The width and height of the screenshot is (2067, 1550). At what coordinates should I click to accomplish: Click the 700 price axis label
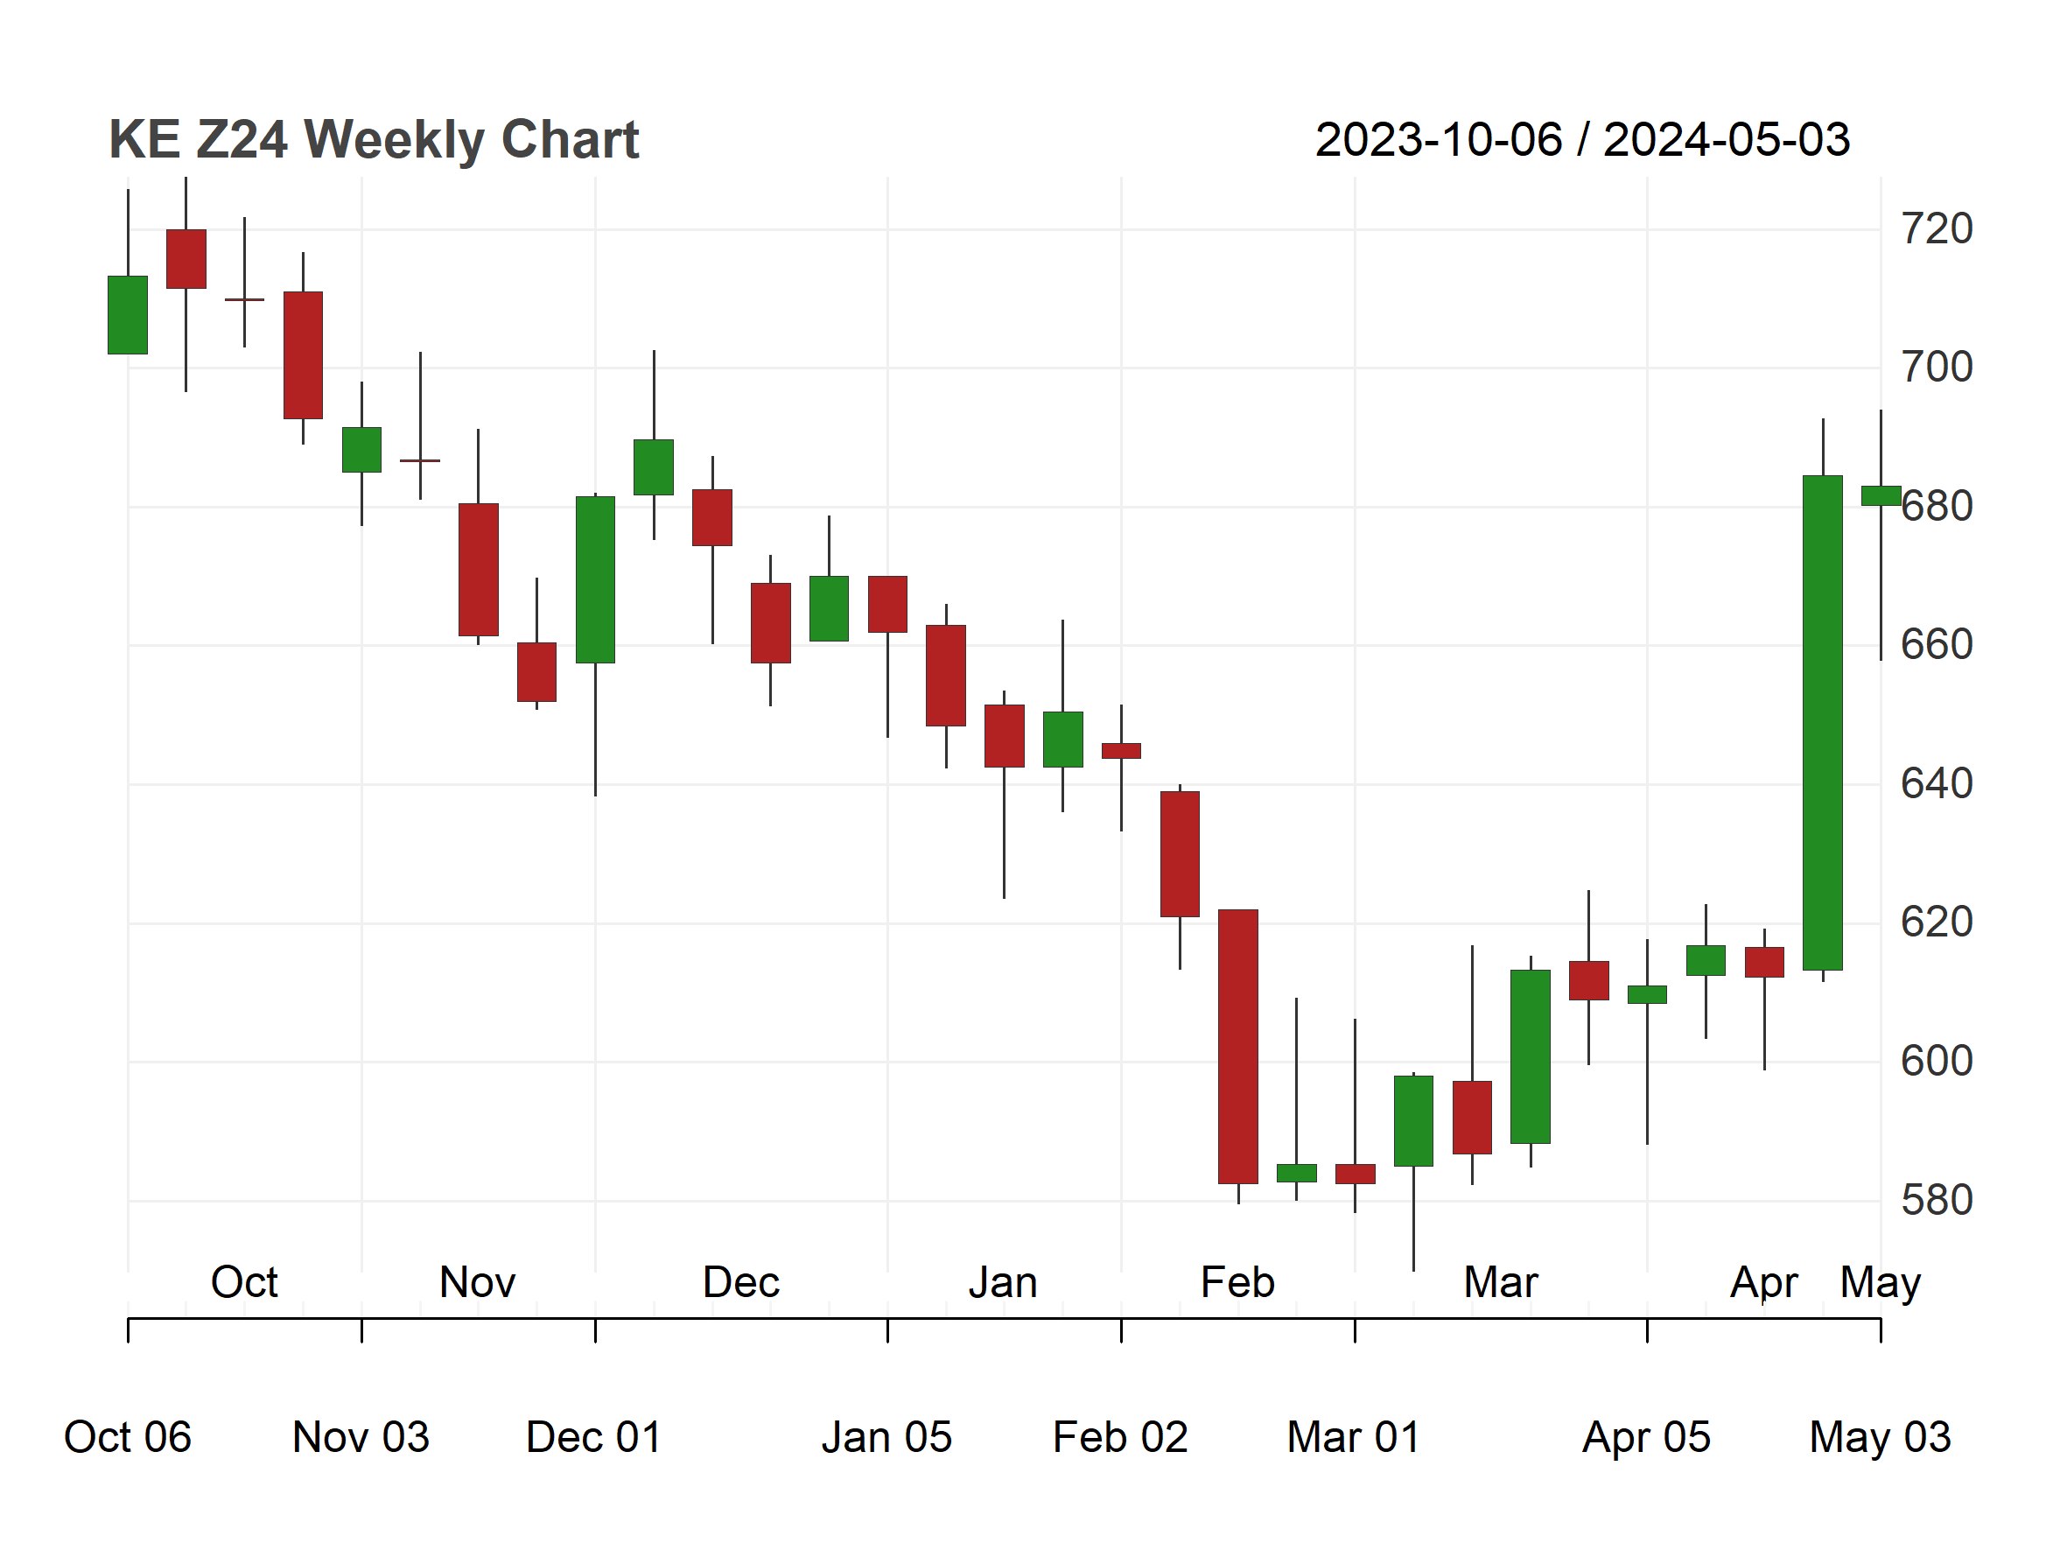coord(1937,368)
